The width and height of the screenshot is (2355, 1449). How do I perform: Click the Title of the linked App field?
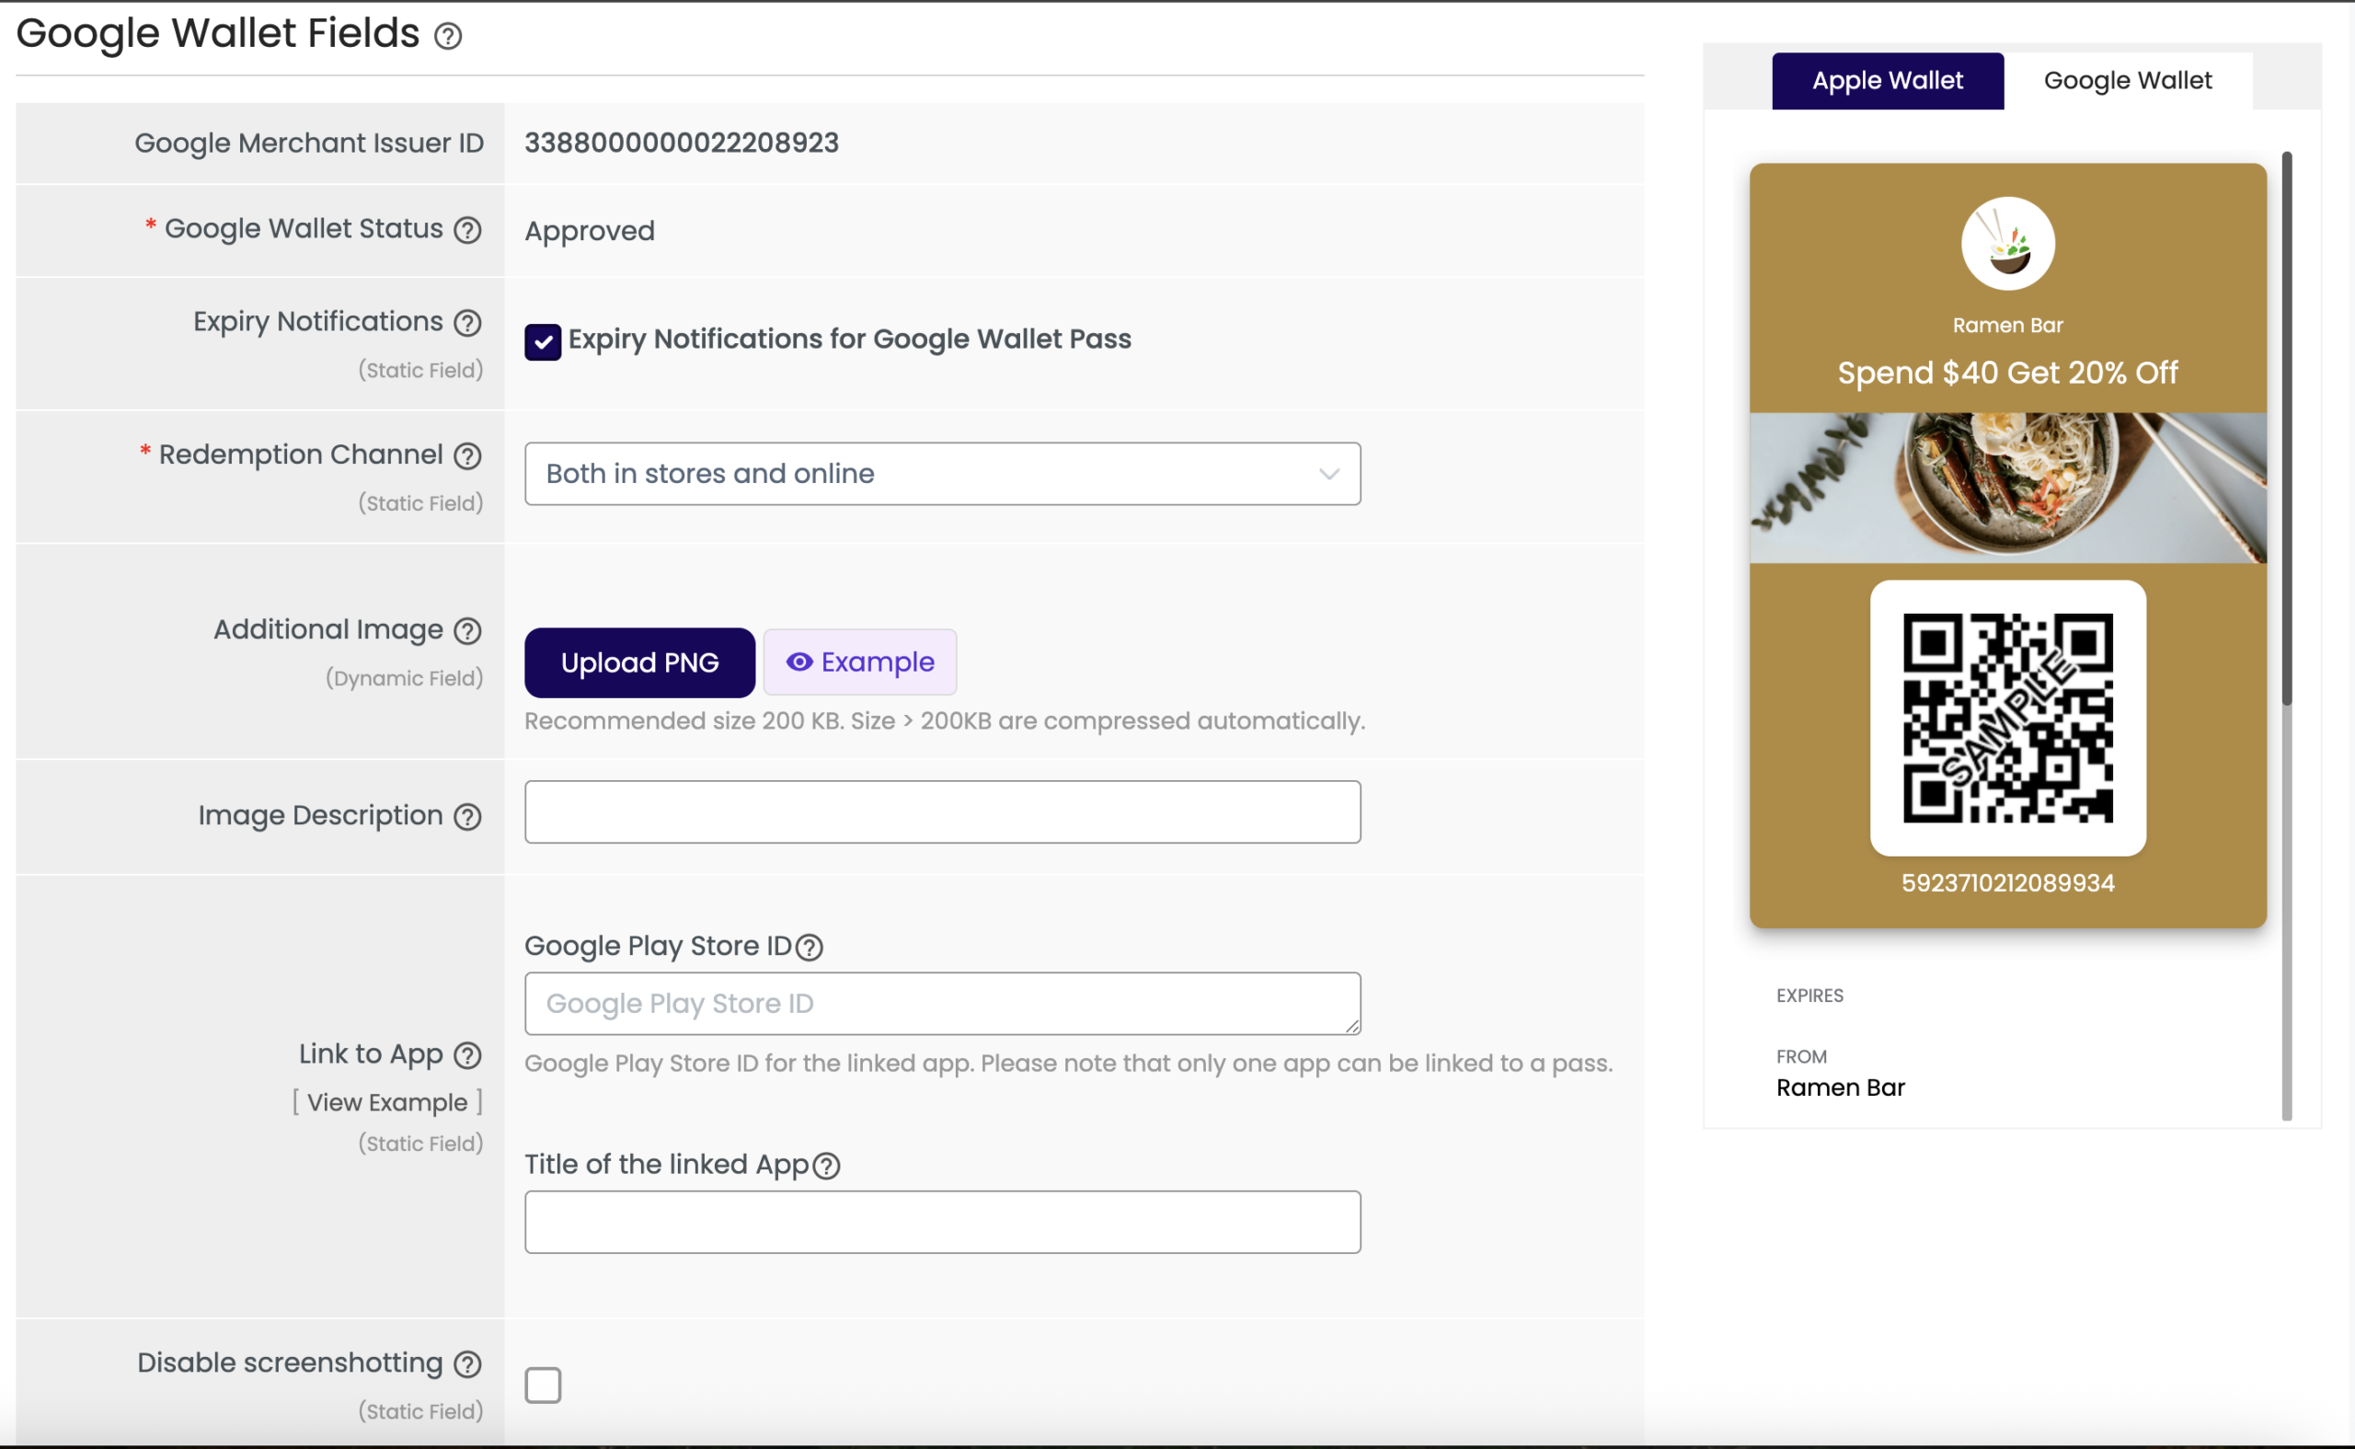[x=943, y=1222]
